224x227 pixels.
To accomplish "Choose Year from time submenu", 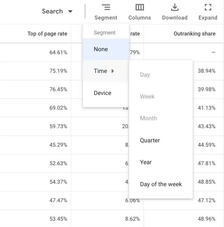I will pos(146,162).
